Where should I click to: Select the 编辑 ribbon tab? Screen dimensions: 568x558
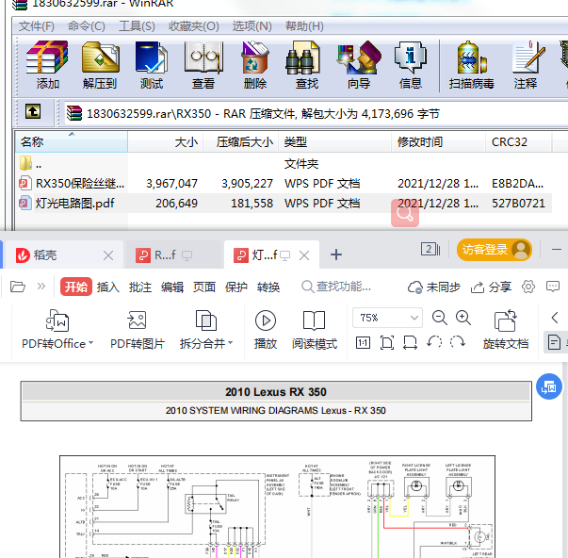172,287
